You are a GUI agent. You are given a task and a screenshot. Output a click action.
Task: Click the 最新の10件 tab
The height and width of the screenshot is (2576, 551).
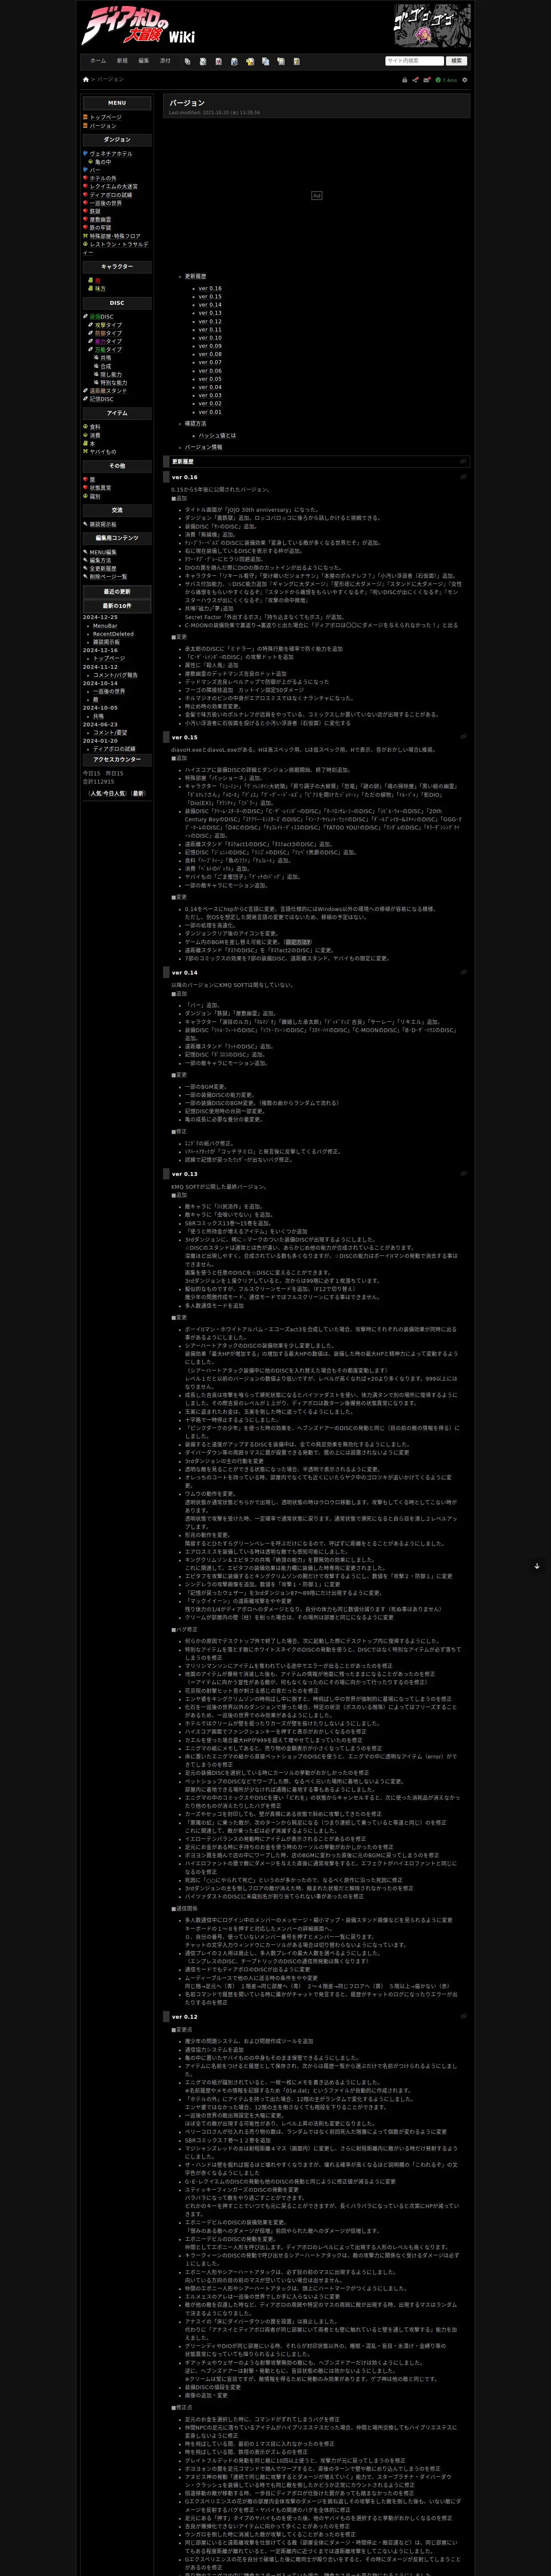117,606
